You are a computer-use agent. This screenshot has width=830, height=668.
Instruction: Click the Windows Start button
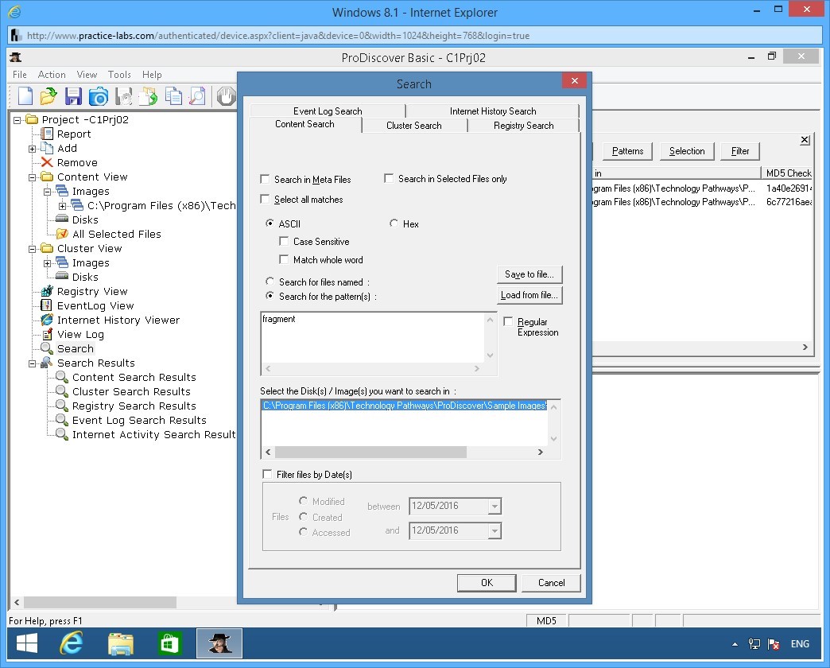pos(26,643)
